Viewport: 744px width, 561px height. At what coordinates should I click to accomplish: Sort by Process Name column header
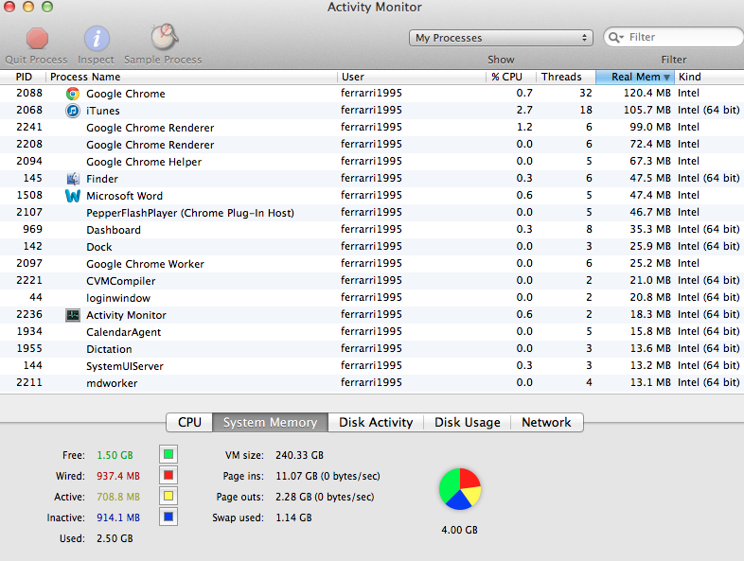192,77
